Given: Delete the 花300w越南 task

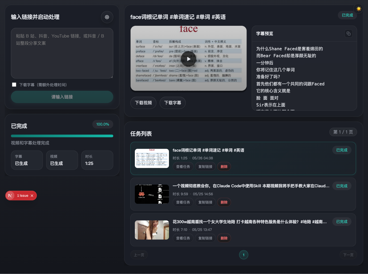Looking at the screenshot, I should click(224, 238).
